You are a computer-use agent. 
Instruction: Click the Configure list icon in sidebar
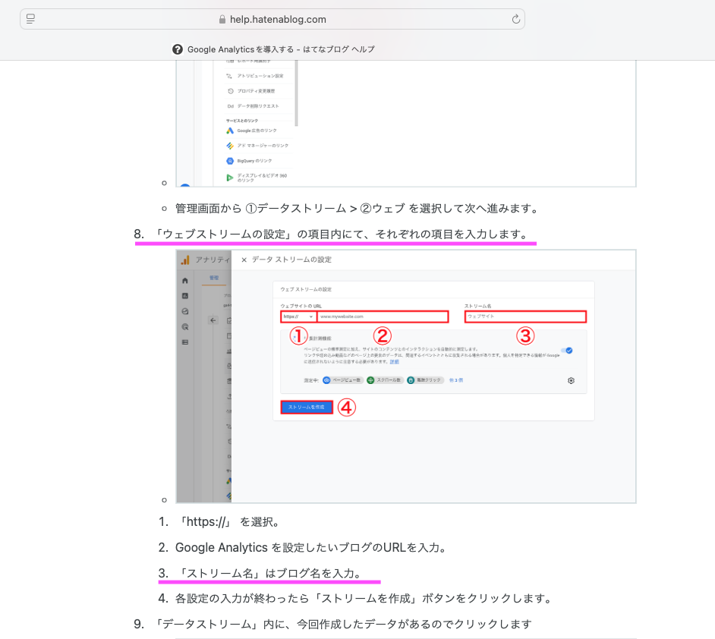click(x=184, y=342)
